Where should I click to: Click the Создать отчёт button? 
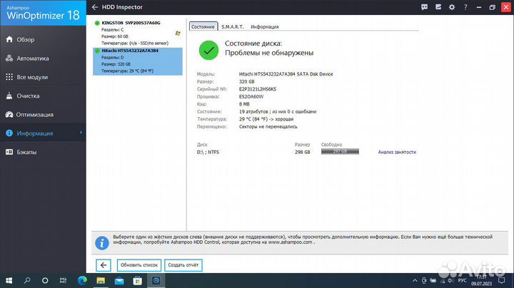(x=183, y=265)
